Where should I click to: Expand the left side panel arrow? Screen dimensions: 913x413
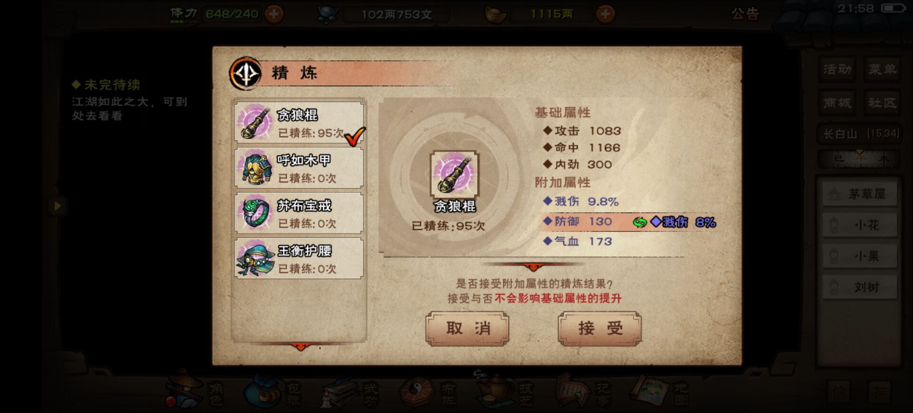(58, 206)
